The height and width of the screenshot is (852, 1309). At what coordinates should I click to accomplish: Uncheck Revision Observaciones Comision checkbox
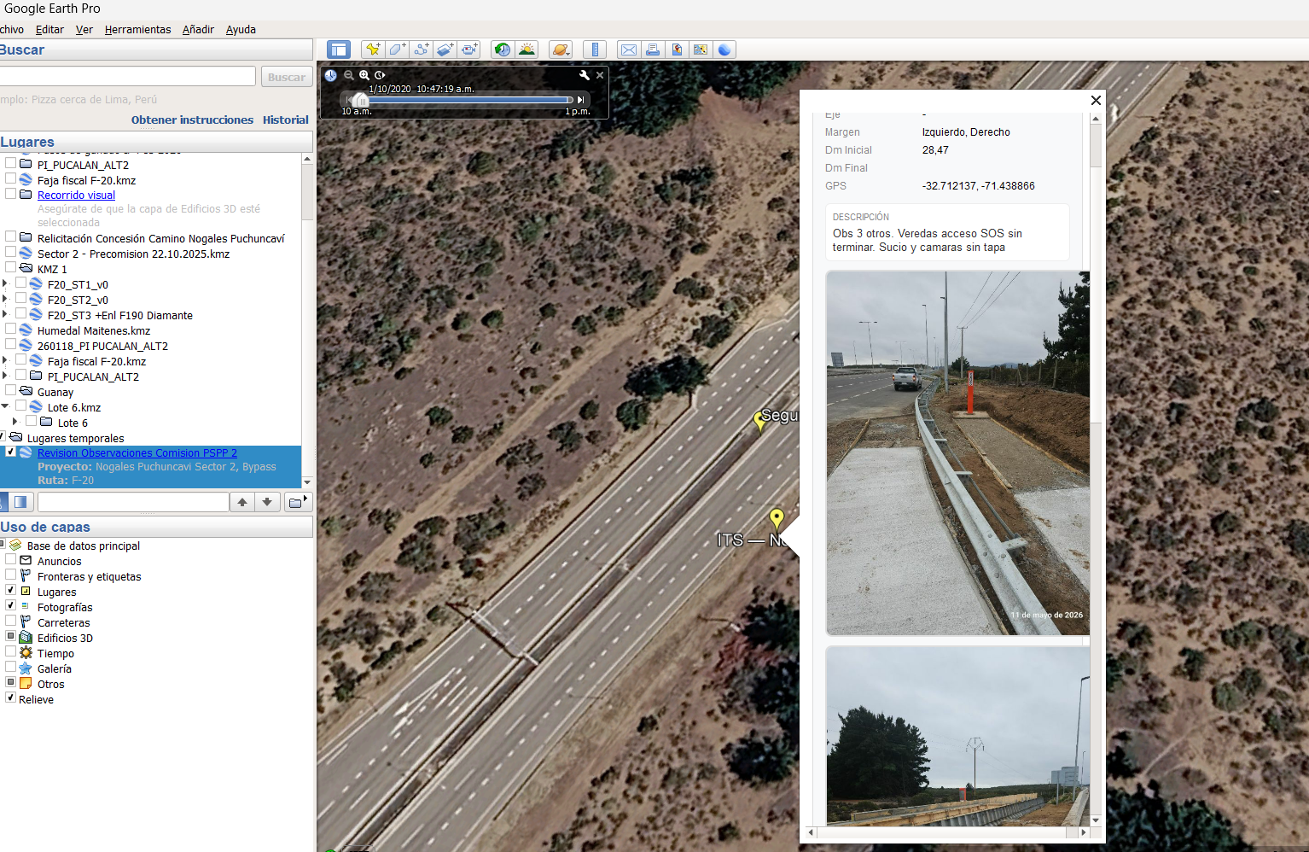11,452
